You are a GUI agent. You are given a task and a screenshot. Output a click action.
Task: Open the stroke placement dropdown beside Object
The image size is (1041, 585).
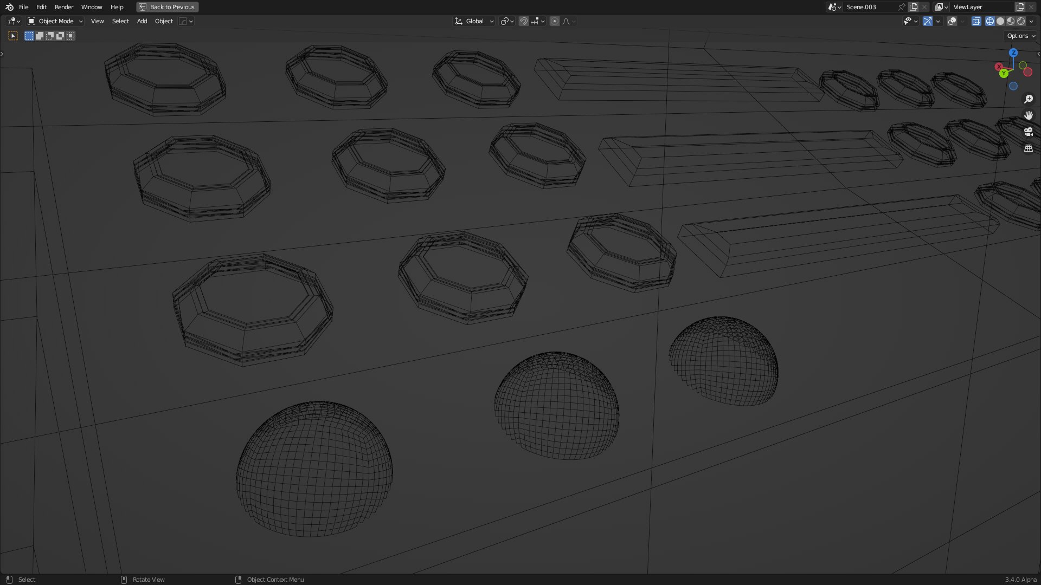(186, 21)
